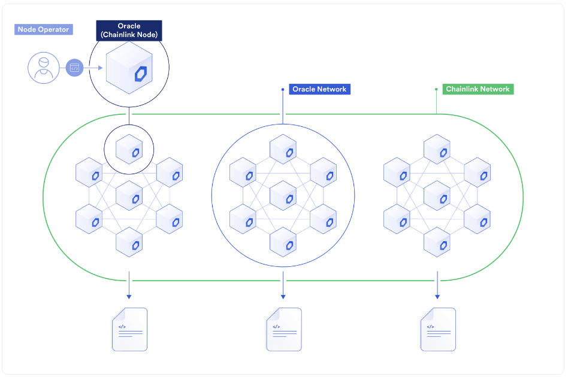Click the green Chainlink Network label
The image size is (568, 377).
[478, 89]
